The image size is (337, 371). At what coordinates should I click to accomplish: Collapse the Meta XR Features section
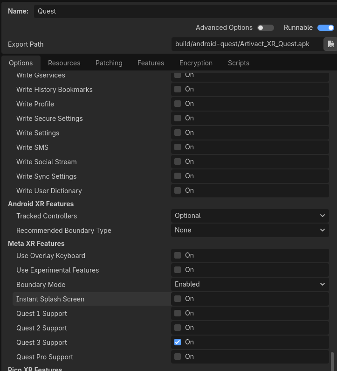36,244
